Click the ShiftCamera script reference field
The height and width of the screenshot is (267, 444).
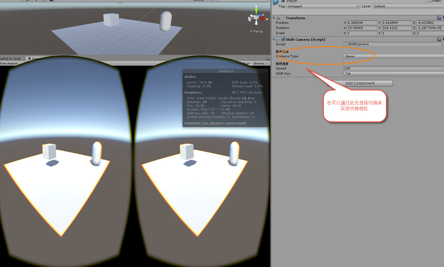pyautogui.click(x=393, y=44)
